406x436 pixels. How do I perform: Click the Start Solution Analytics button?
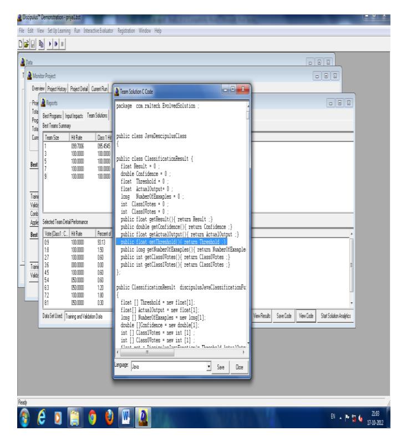coord(337,316)
